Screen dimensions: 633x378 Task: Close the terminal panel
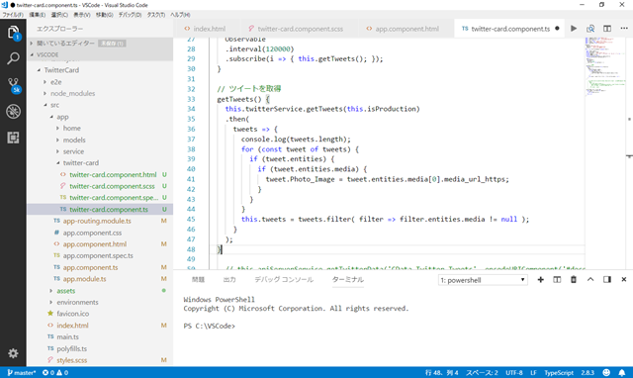(624, 279)
